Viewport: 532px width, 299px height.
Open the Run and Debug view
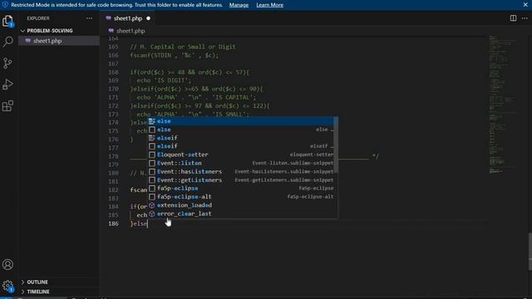(7, 84)
